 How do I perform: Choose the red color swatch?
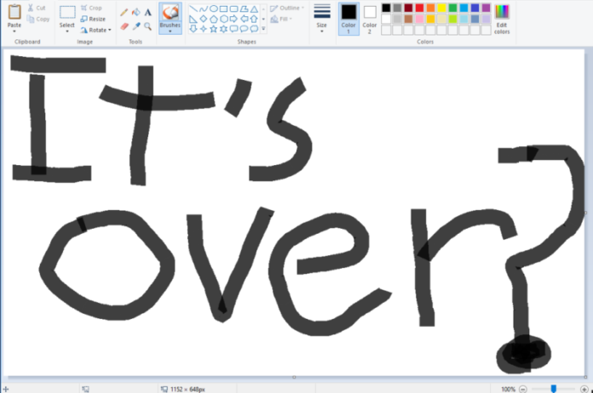419,8
